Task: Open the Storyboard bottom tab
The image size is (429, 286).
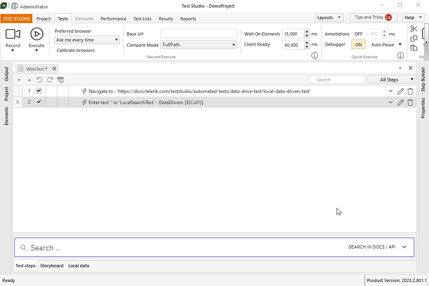Action: pos(52,266)
